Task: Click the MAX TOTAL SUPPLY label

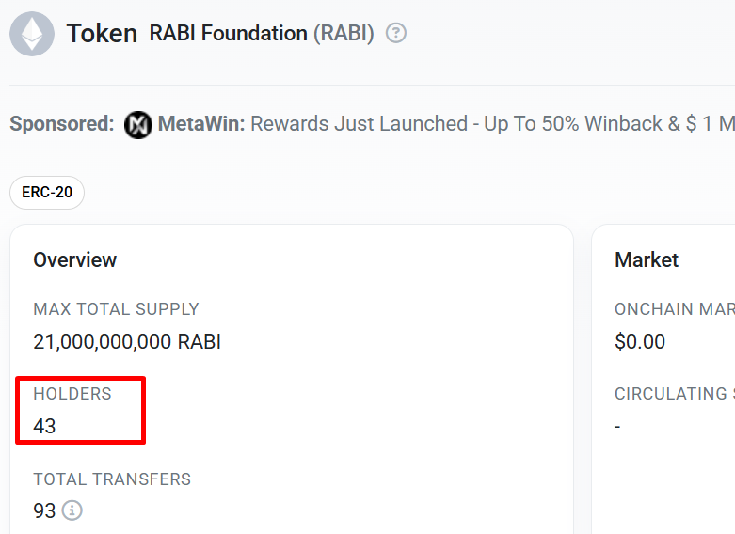Action: [x=116, y=309]
